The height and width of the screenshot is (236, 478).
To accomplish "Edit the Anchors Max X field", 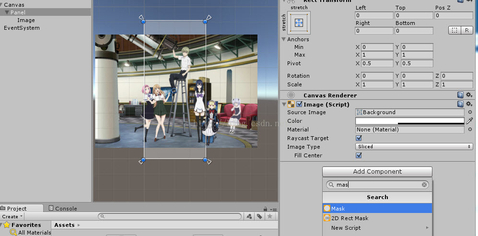I will point(377,55).
